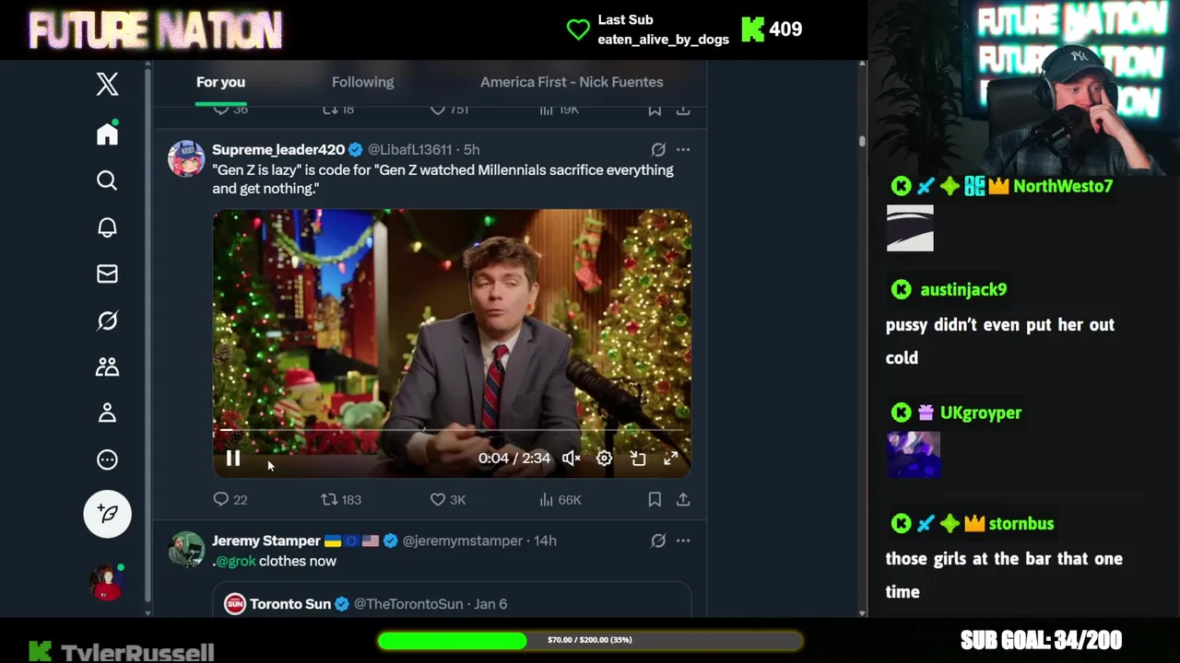Open Profile icon in the sidebar
1180x663 pixels.
107,413
